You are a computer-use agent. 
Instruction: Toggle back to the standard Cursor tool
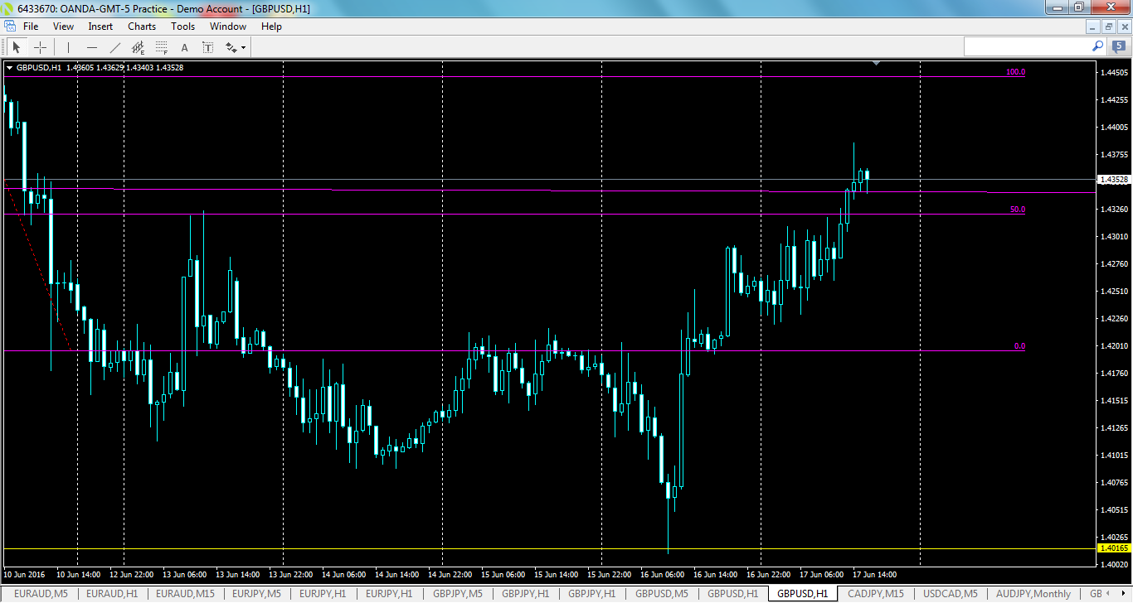16,47
